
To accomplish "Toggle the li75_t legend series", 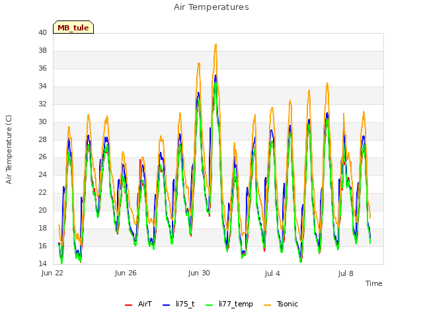I will [x=178, y=304].
